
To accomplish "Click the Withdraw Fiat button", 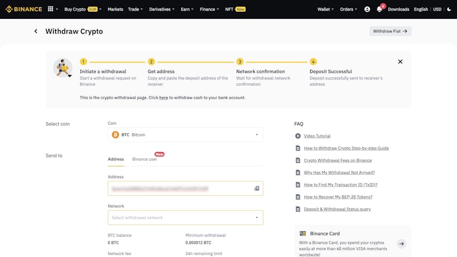I will point(390,31).
